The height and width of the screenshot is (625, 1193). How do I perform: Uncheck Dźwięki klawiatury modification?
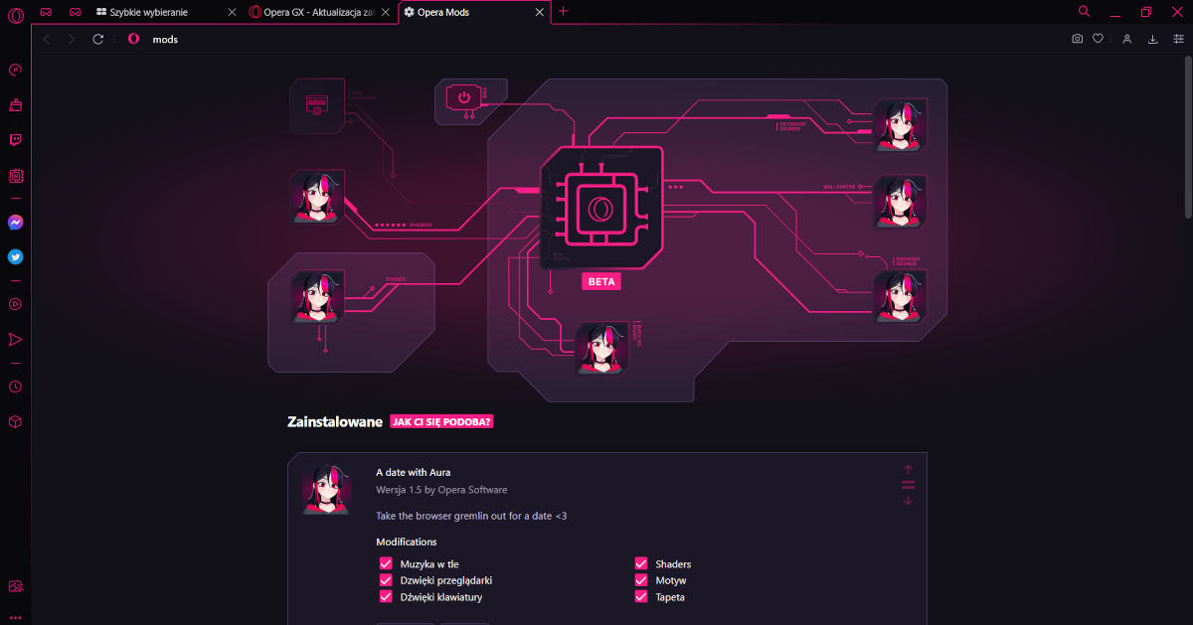(386, 597)
